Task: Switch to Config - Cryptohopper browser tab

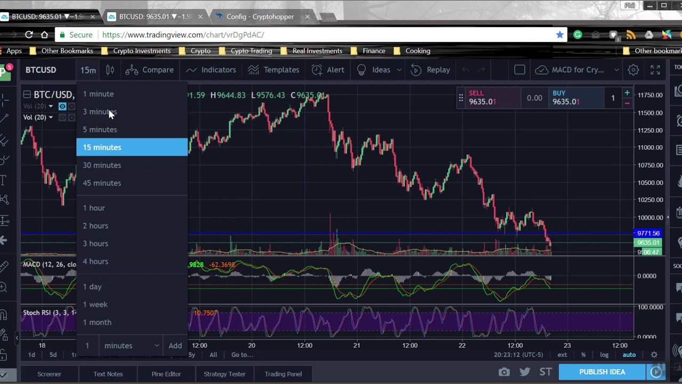Action: 260,17
